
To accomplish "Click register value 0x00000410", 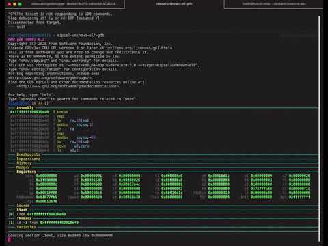I will click(219, 193).
